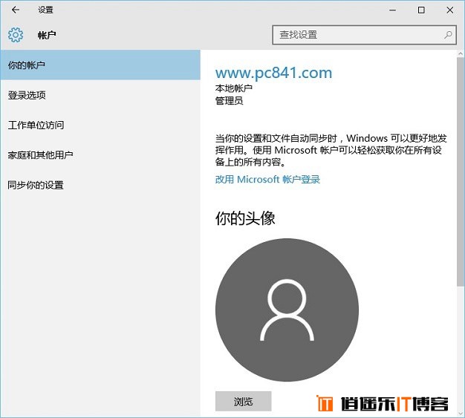Close the 设置 window
The height and width of the screenshot is (418, 465).
coord(450,10)
